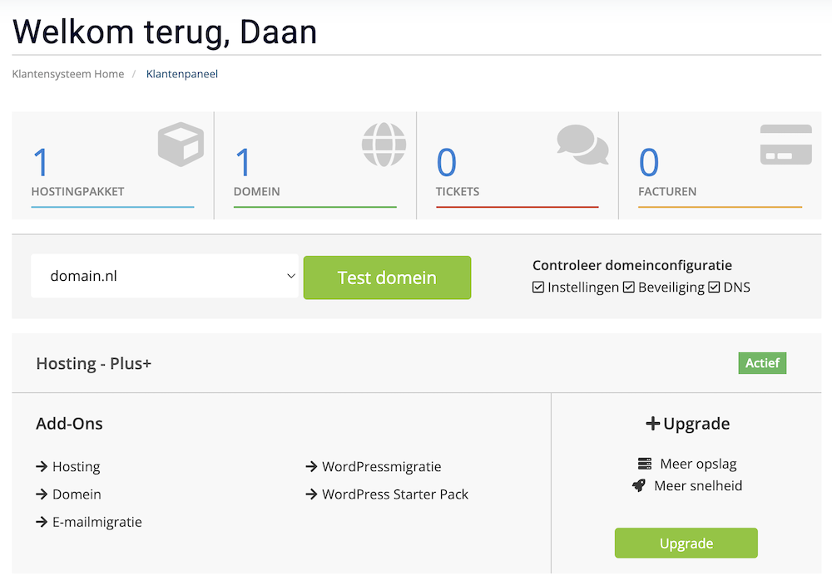Open the Hostingpakket count tile
This screenshot has height=585, width=832.
(x=112, y=165)
